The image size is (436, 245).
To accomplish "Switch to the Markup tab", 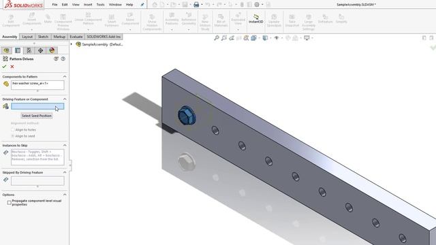I will [59, 37].
